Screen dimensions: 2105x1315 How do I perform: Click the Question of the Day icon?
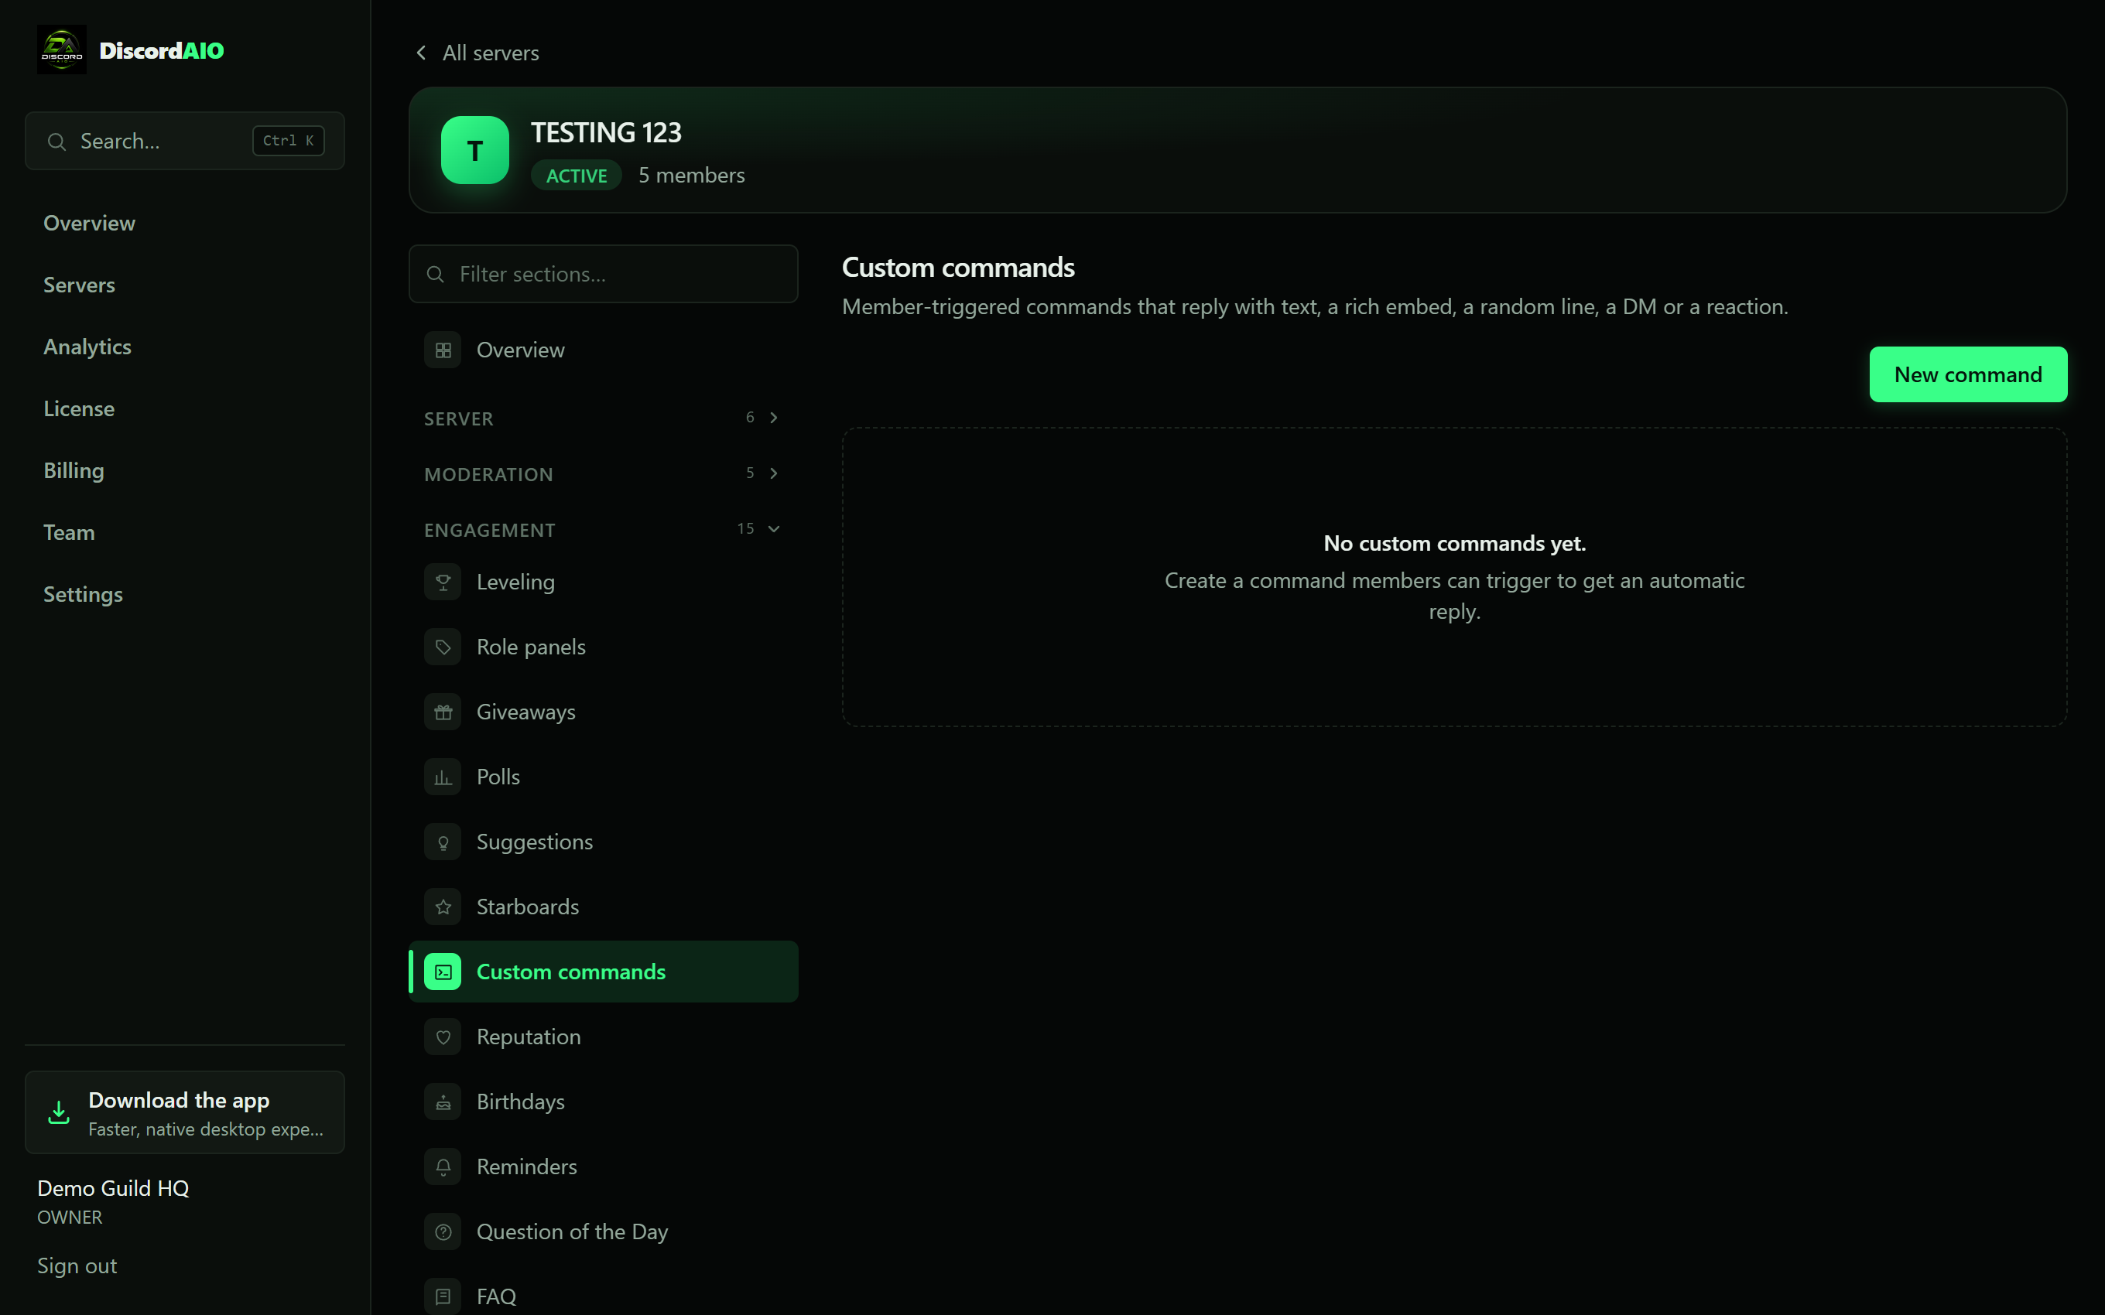(x=443, y=1231)
